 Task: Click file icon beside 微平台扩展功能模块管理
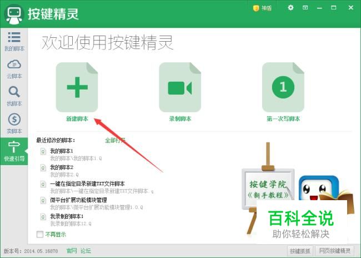tap(43, 200)
